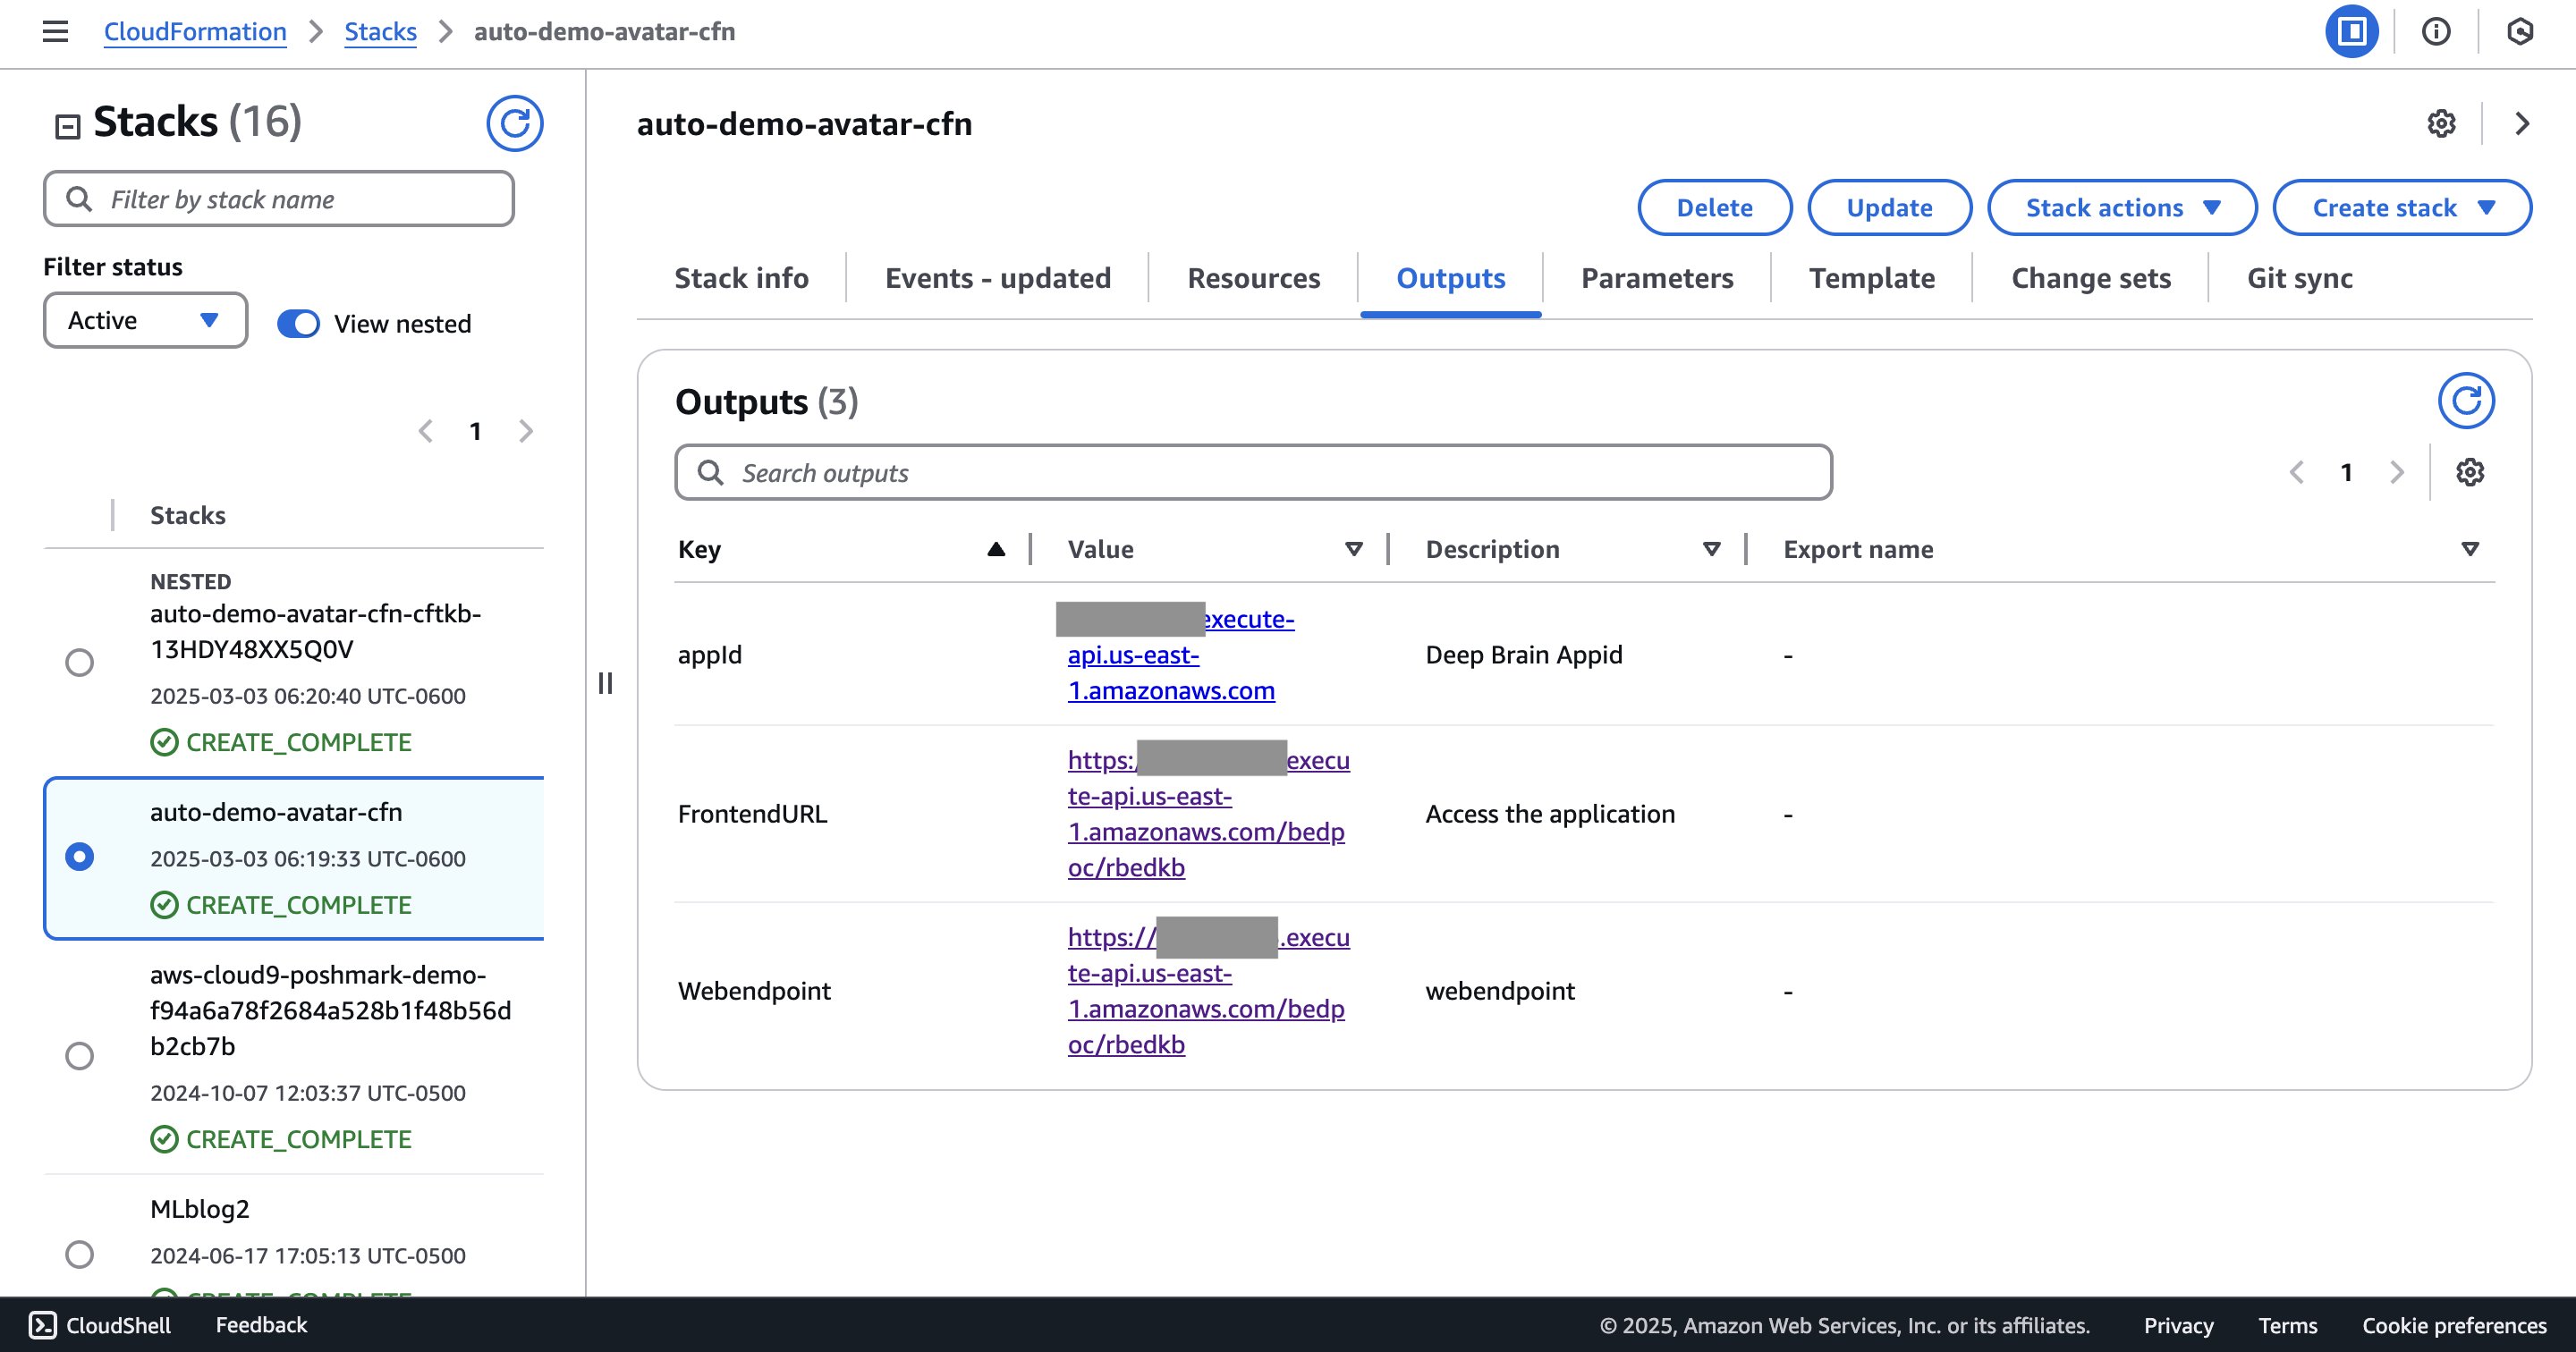Click the Delete stack button
2576x1352 pixels.
pyautogui.click(x=1714, y=207)
